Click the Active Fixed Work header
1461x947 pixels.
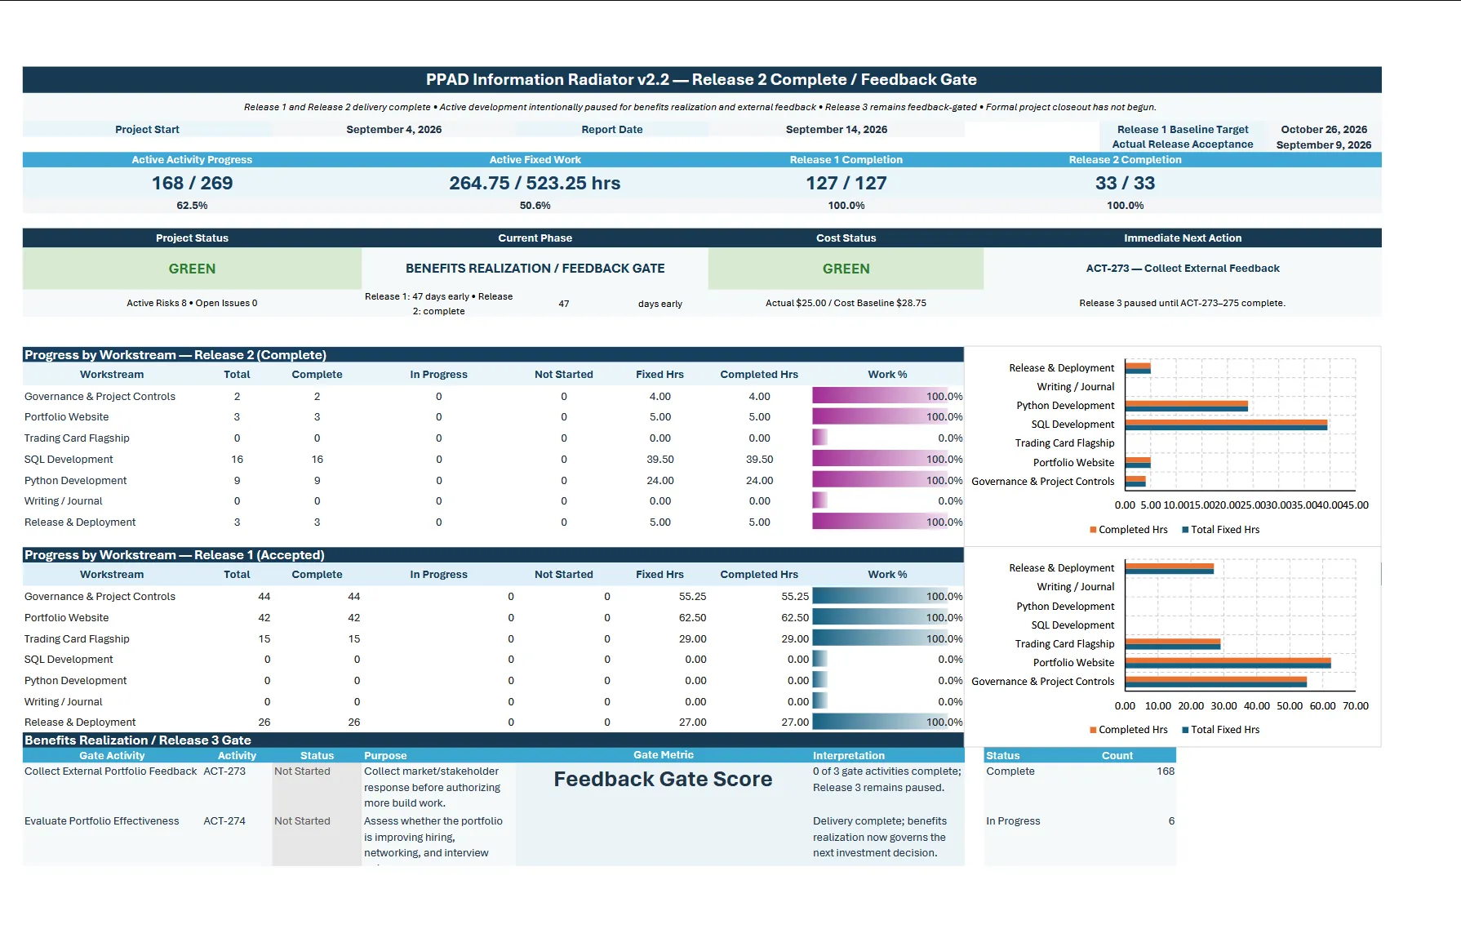click(535, 159)
